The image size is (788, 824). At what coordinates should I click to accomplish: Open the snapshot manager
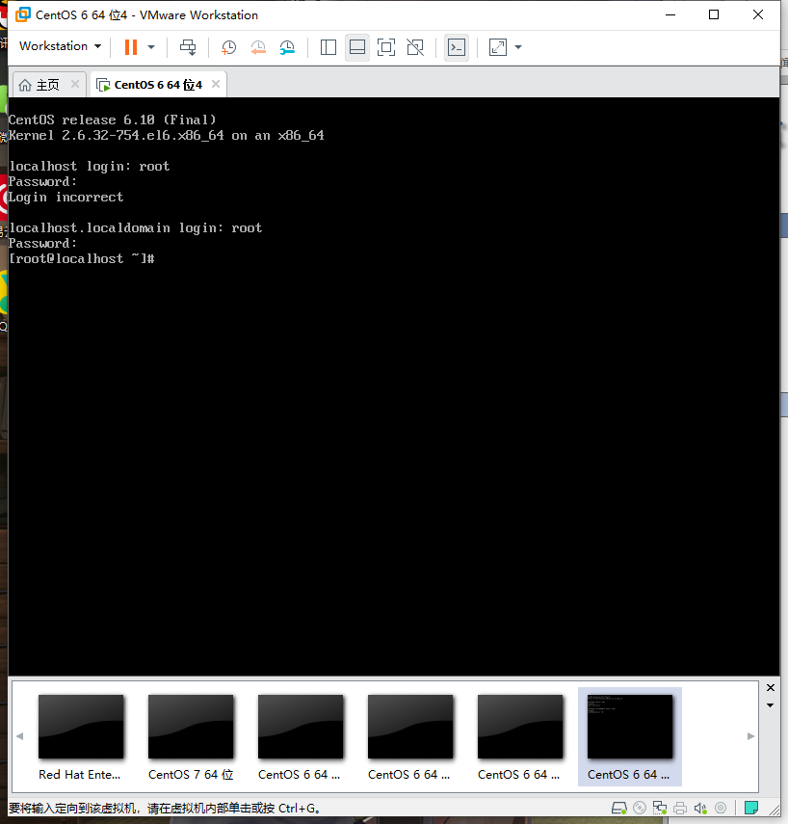tap(287, 47)
